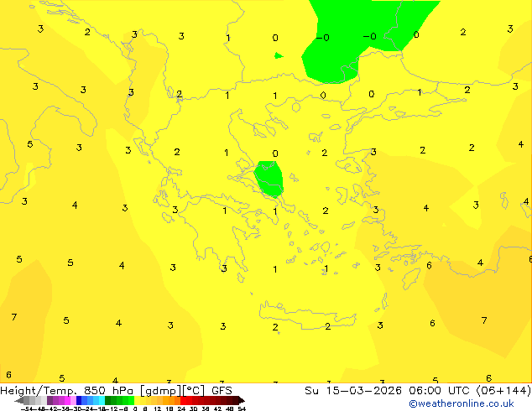Click the 'Su 15-03-2026' date text
This screenshot has width=532, height=411.
(x=353, y=390)
